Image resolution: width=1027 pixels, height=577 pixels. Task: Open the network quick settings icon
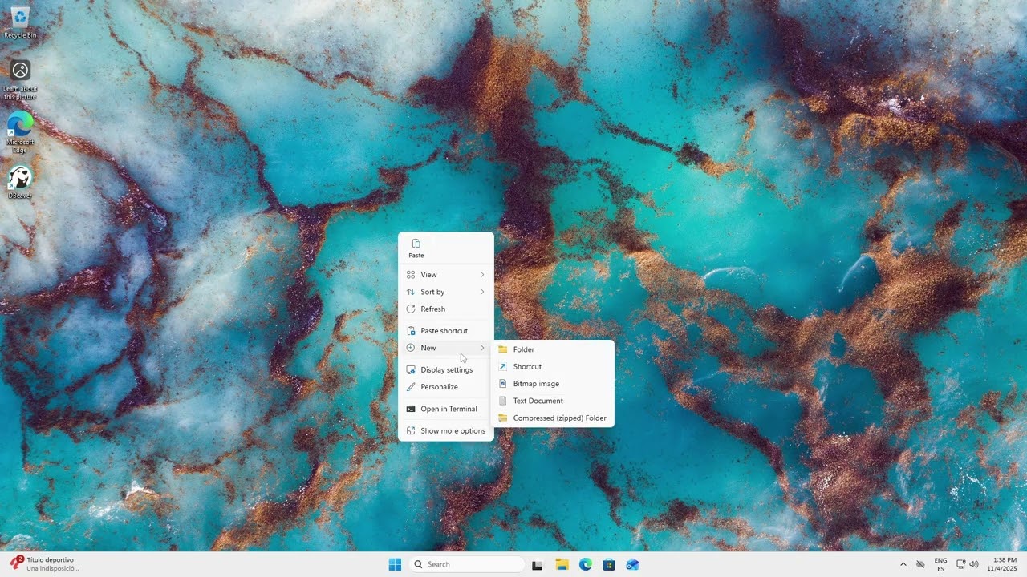pos(961,564)
